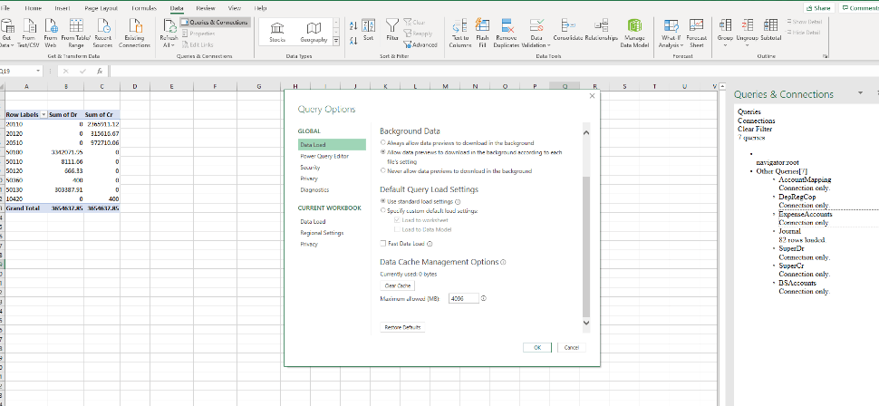
Task: Open the Row Labels filter dropdown
Action: click(x=43, y=114)
